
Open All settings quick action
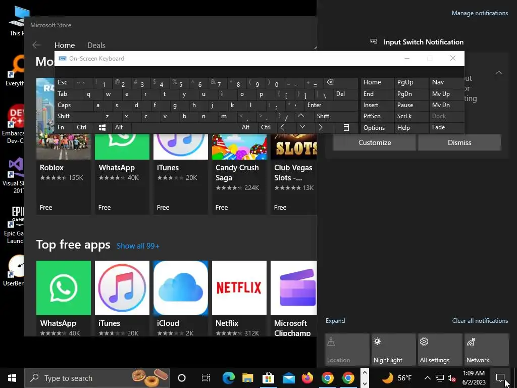click(440, 350)
